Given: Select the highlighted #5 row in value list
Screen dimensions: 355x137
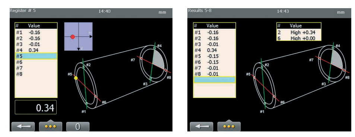Looking at the screenshot, I should point(36,56).
